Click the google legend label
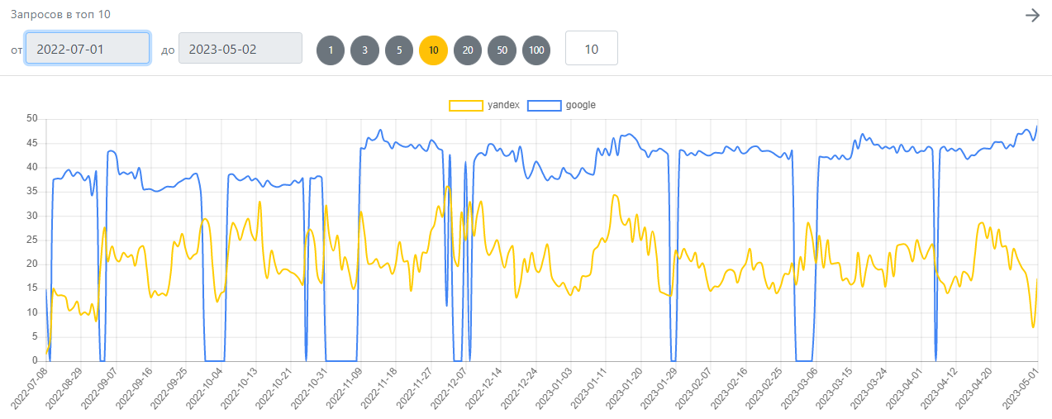The image size is (1052, 419). coord(581,106)
